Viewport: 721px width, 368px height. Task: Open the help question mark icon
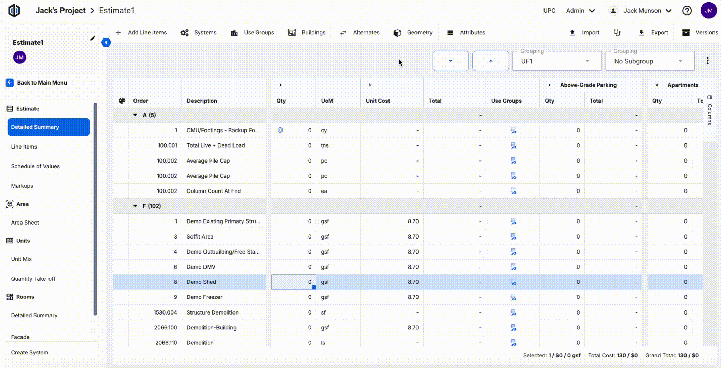click(687, 11)
